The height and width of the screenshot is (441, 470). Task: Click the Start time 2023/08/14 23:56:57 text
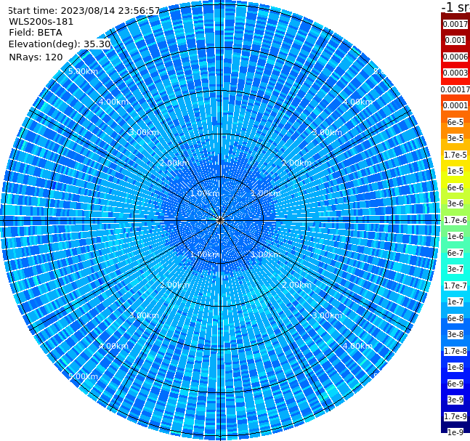click(84, 11)
